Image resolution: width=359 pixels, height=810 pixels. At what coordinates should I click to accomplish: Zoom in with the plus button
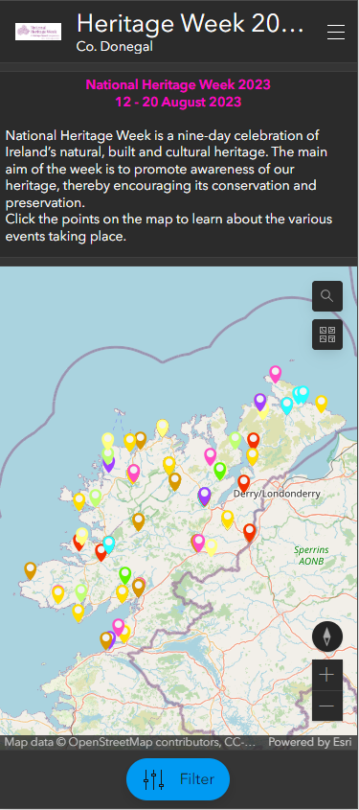327,675
